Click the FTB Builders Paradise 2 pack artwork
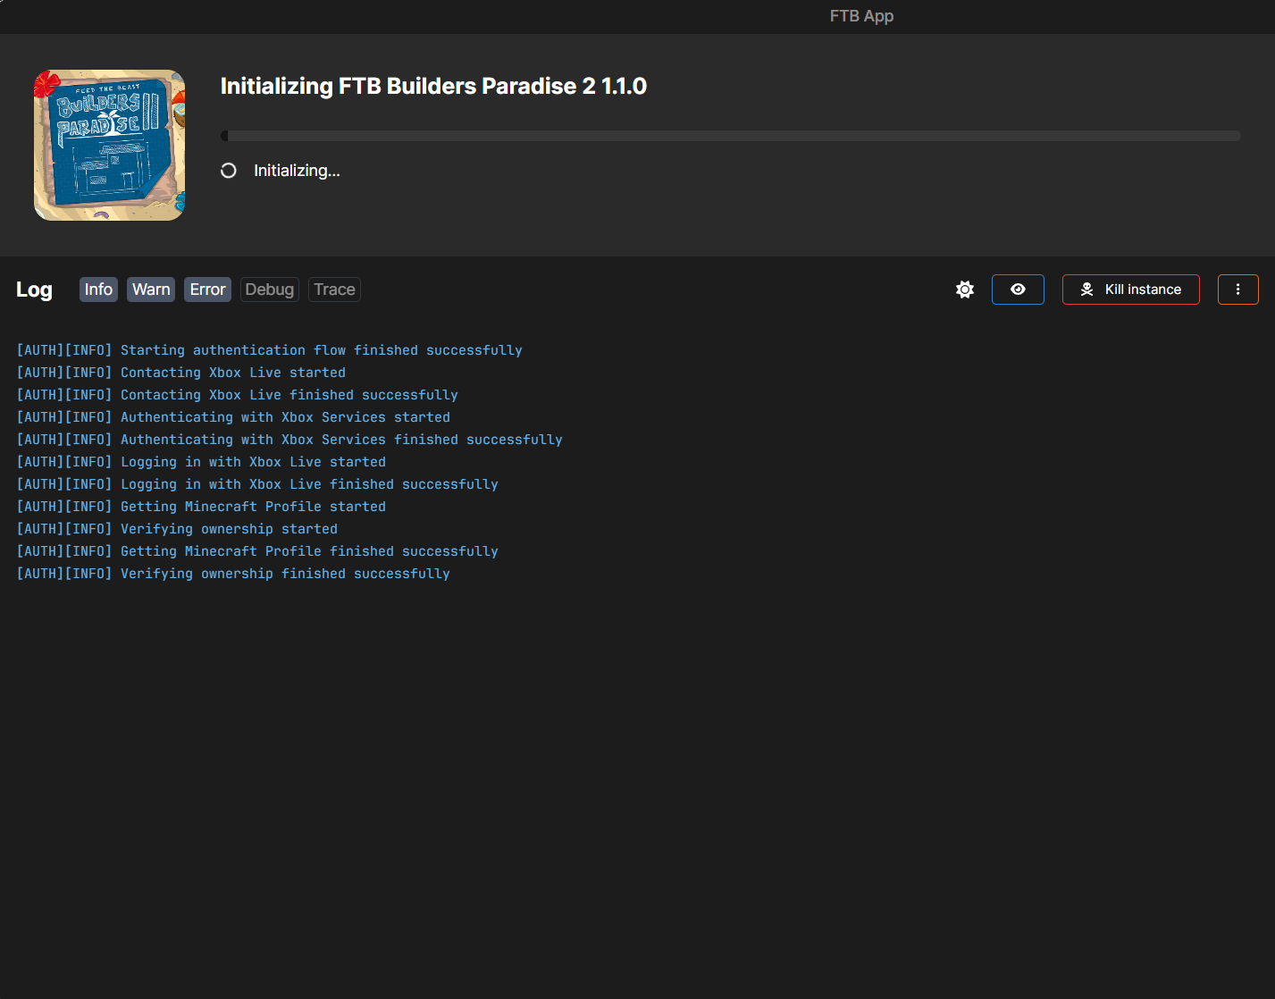Screen dimensions: 1275x999 coord(110,145)
